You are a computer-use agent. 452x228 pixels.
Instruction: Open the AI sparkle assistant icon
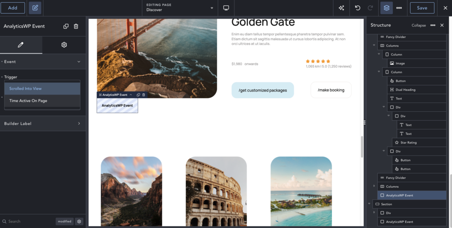pos(341,8)
